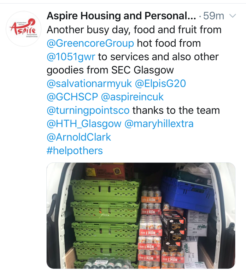Viewport: 246px width, 274px height.
Task: Tap the green crates in the photo
Action: (x=105, y=221)
